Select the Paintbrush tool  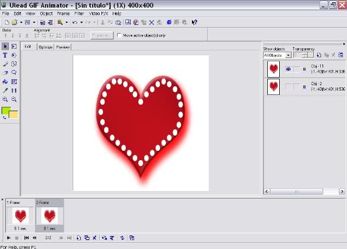5,64
